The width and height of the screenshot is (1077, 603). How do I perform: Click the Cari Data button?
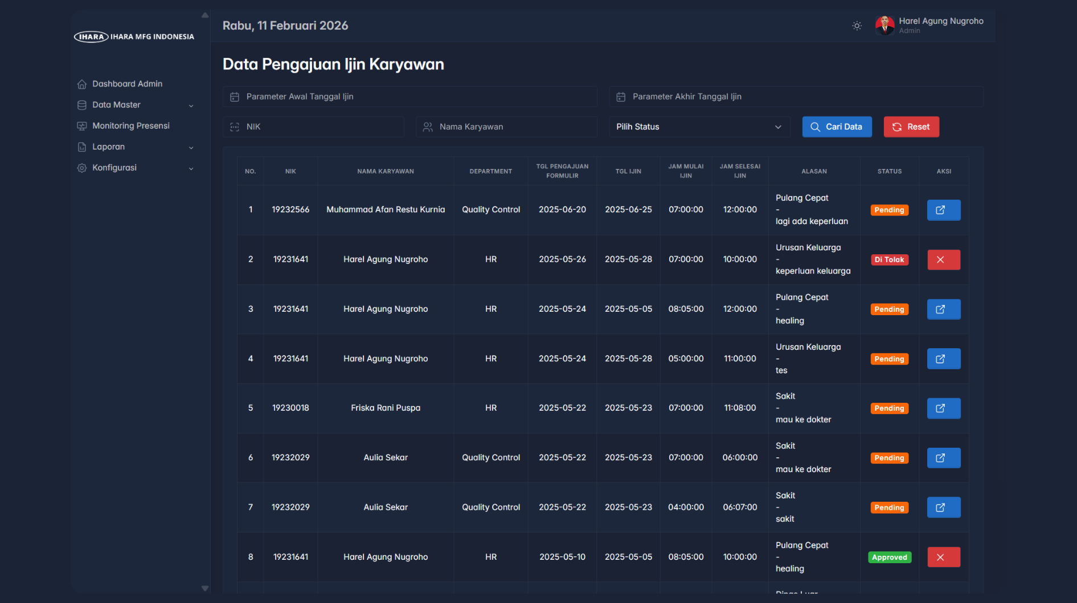click(x=837, y=127)
